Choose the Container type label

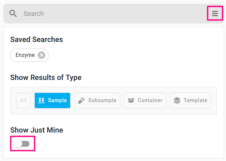[150, 101]
